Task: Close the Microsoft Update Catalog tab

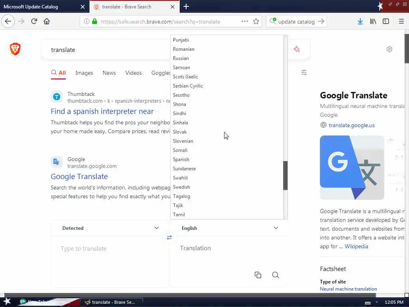Action: coord(82,7)
